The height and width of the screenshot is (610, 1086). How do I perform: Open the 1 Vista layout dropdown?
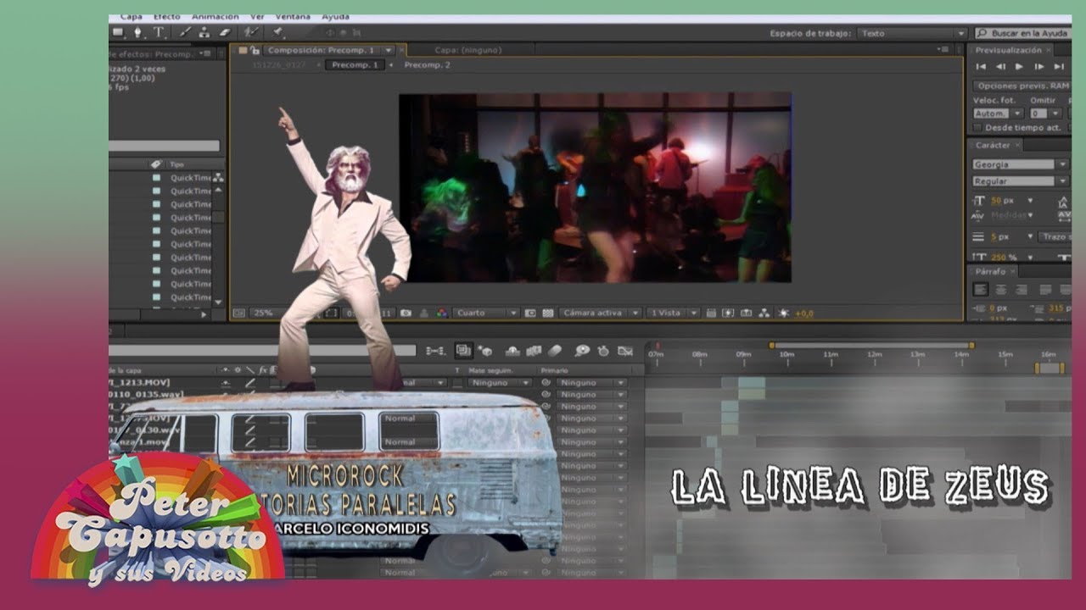[x=674, y=313]
